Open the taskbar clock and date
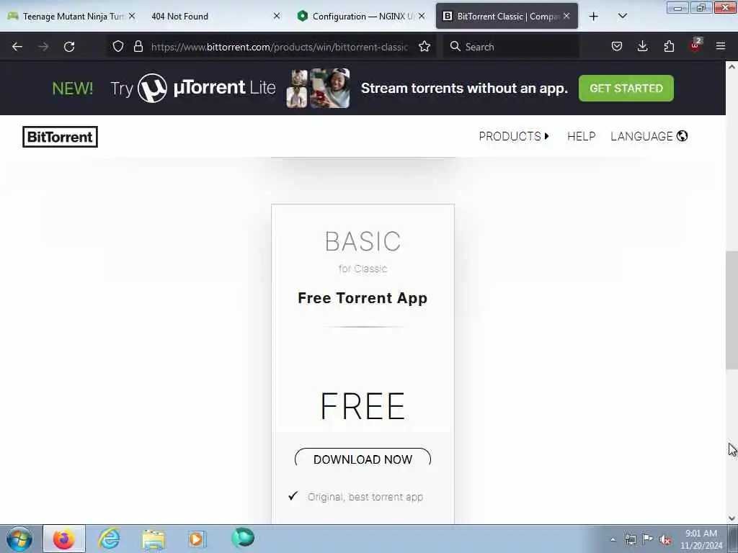 point(701,539)
